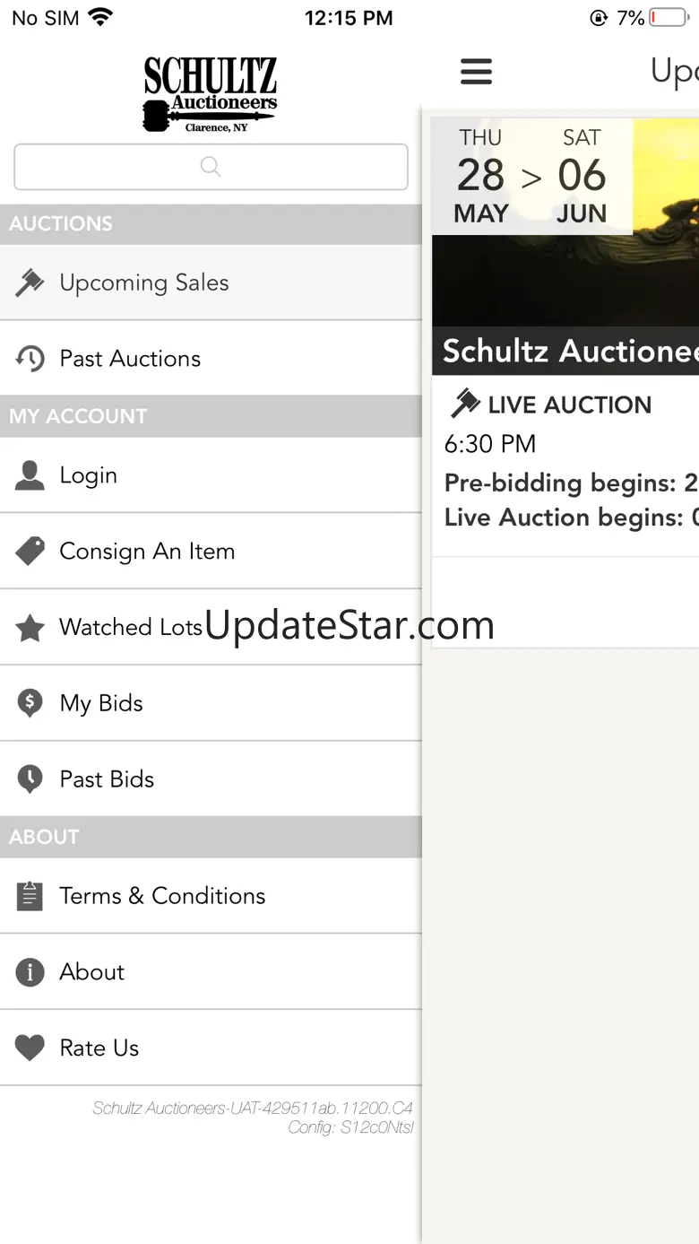Tap the Schultz Auctioneers logo
699x1244 pixels.
211,94
